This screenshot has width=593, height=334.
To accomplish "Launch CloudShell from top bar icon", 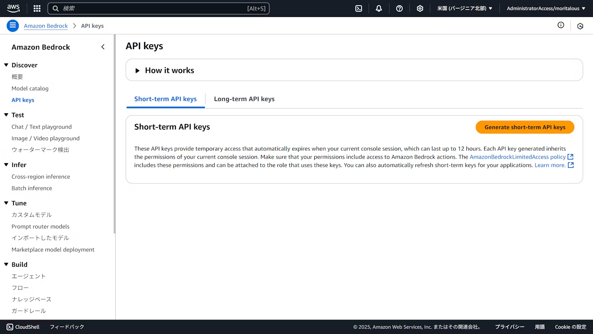I will 359,8.
